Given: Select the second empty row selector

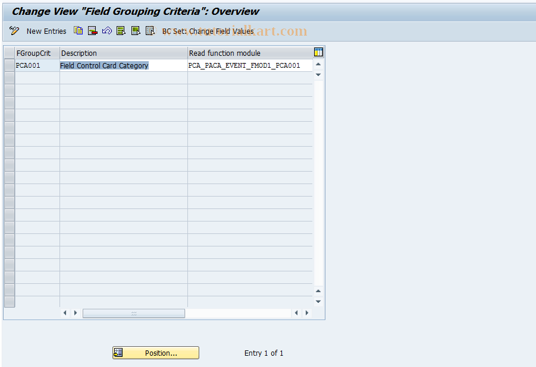Looking at the screenshot, I should coord(9,90).
